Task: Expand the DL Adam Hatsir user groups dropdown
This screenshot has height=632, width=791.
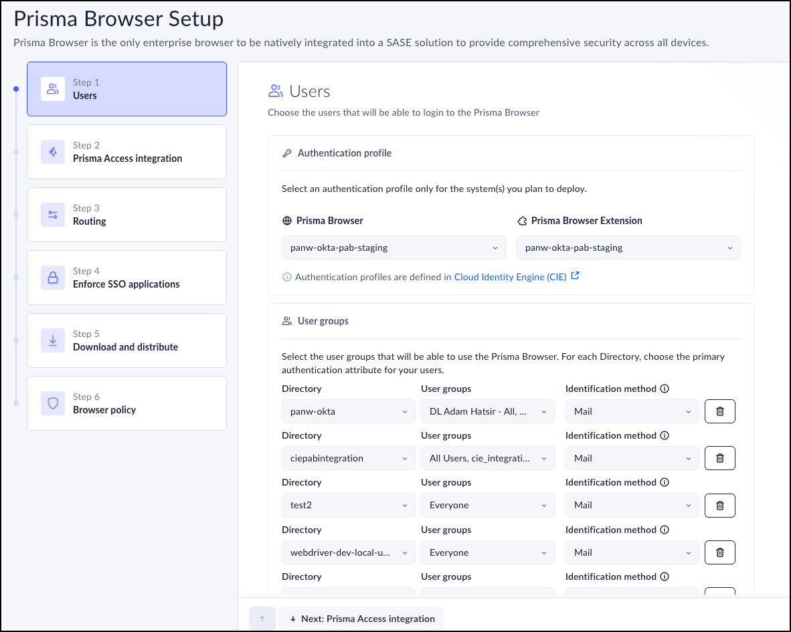Action: (487, 411)
